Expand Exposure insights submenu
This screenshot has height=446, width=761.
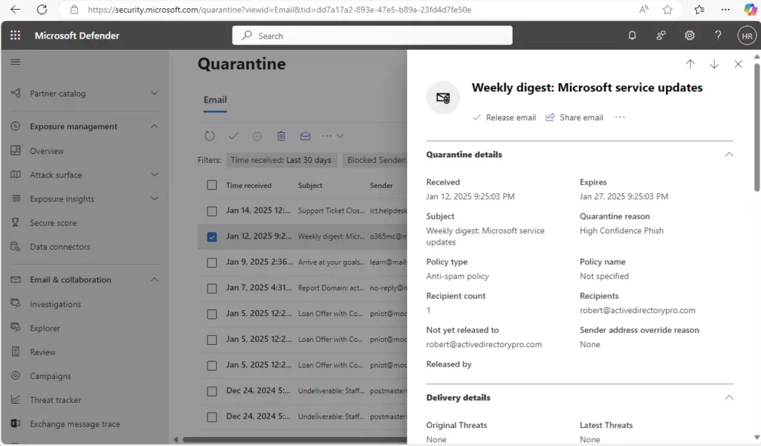point(155,198)
